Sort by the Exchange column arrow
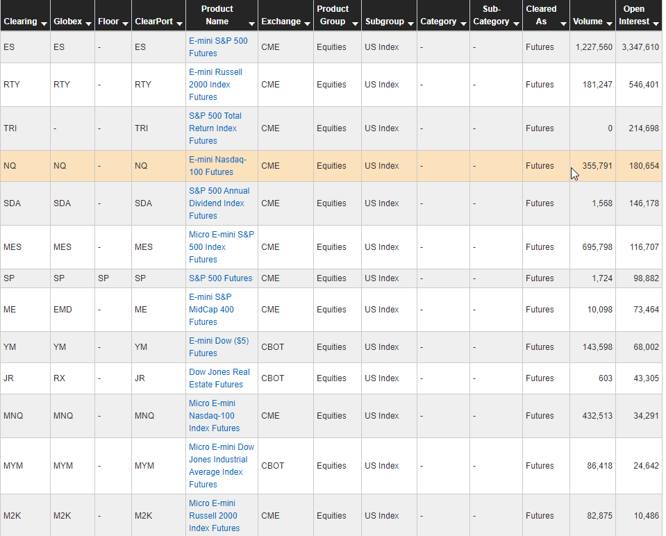Screen dimensions: 666x536 click(x=307, y=24)
